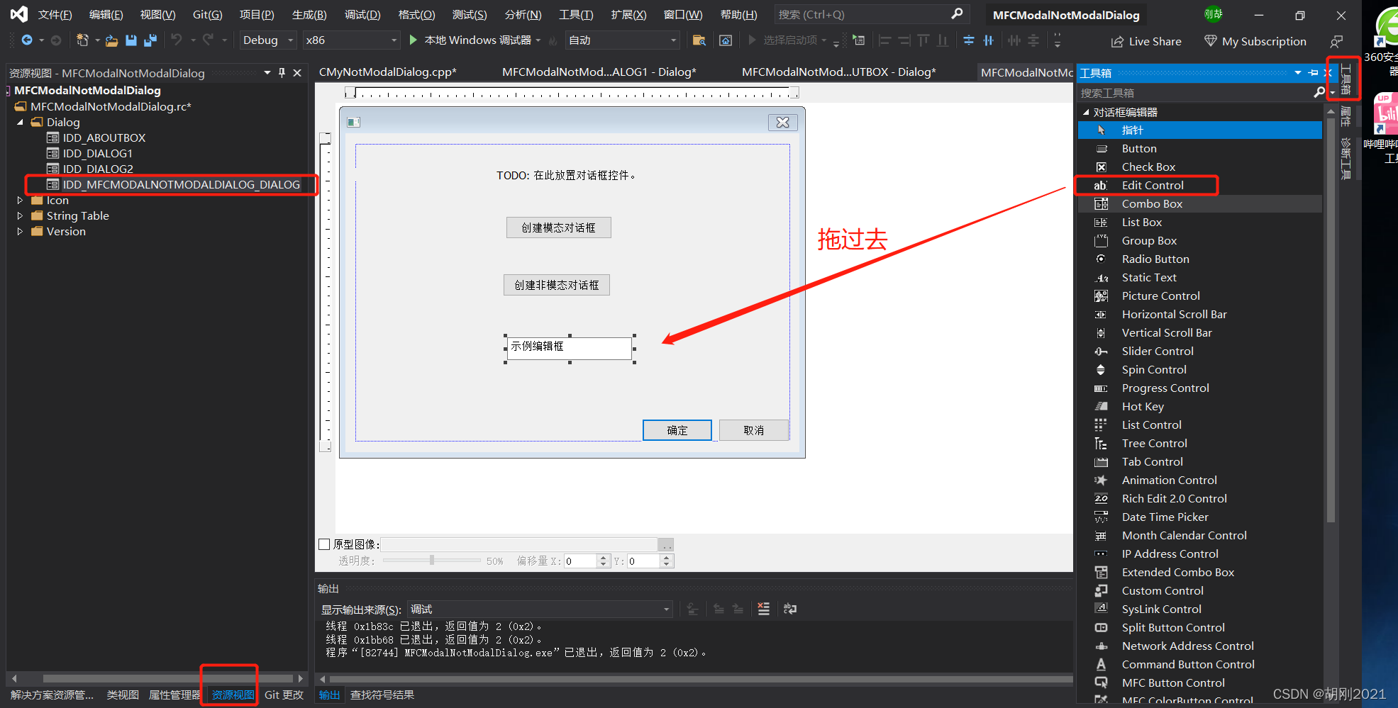This screenshot has height=708, width=1398.
Task: Adjust the 透明度 transparency slider
Action: click(x=432, y=561)
